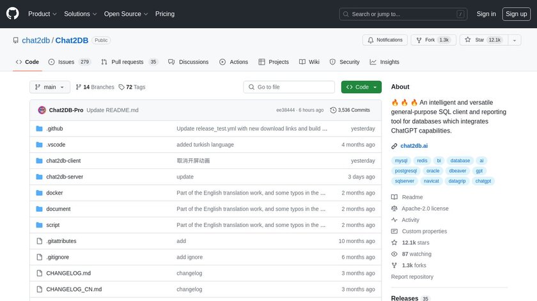Viewport: 537px width, 301px height.
Task: Click the chat2db.ai link icon
Action: coord(394,146)
